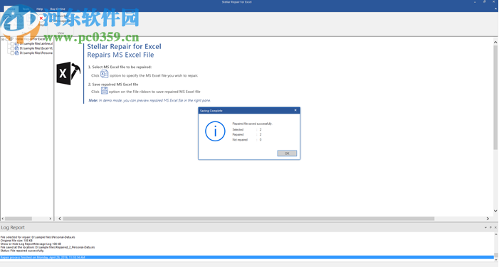Toggle checkbox for the airline sample file
The image size is (499, 267).
[12, 43]
